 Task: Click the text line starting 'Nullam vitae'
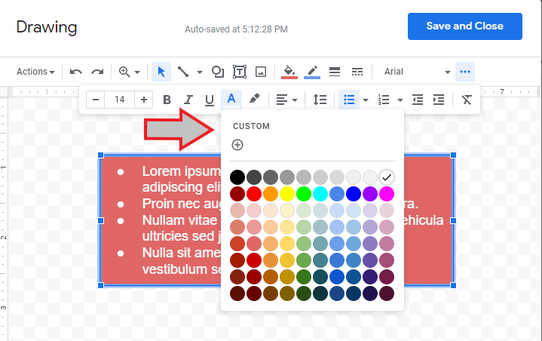(181, 220)
